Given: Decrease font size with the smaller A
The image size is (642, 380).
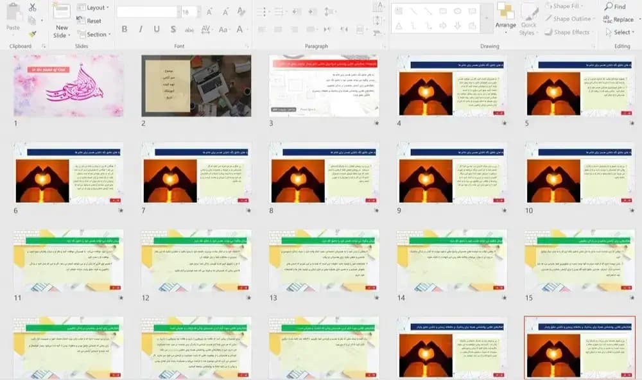Looking at the screenshot, I should [225, 12].
